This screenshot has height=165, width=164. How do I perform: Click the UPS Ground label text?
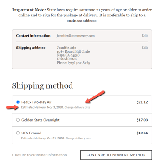pos(31,133)
